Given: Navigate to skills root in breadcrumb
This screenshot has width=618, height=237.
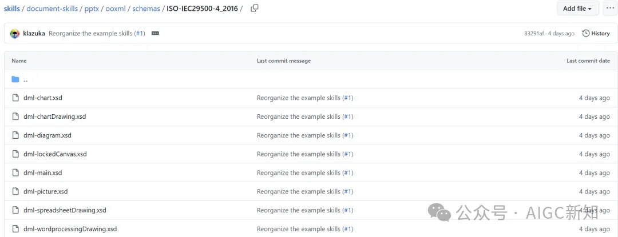Looking at the screenshot, I should pos(11,9).
